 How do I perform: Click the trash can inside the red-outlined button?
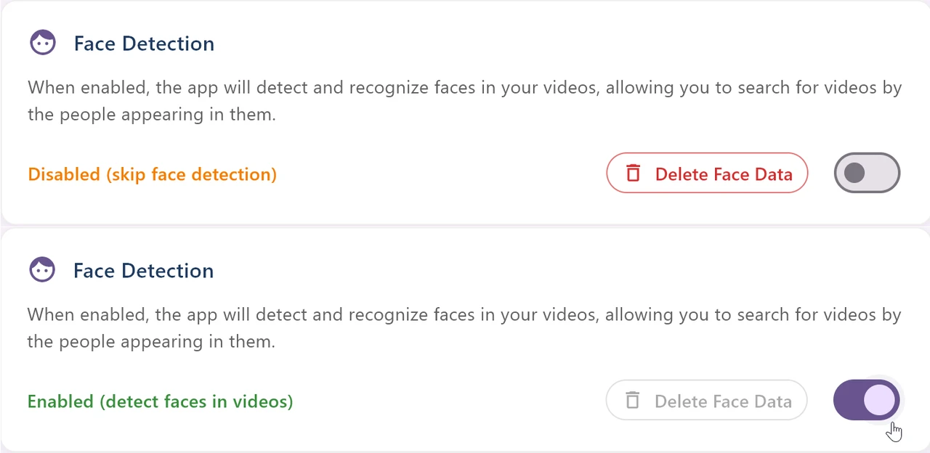(x=633, y=174)
